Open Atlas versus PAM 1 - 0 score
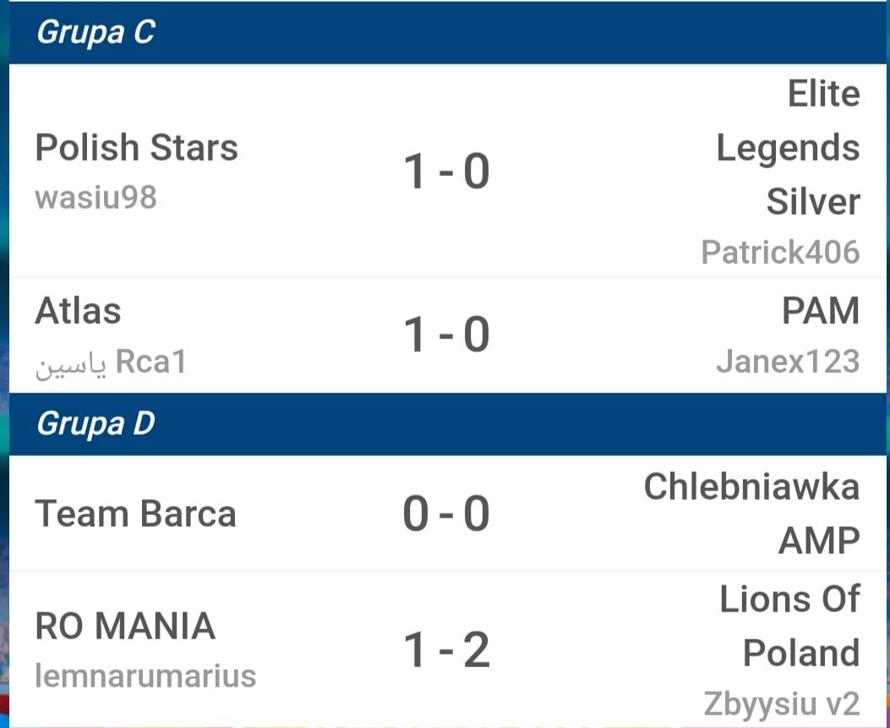Screen dimensions: 890x728 pyautogui.click(x=446, y=335)
